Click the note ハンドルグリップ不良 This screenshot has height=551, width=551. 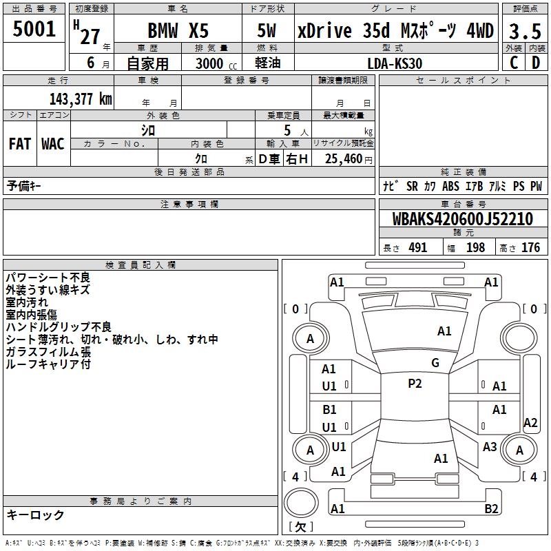tap(59, 326)
